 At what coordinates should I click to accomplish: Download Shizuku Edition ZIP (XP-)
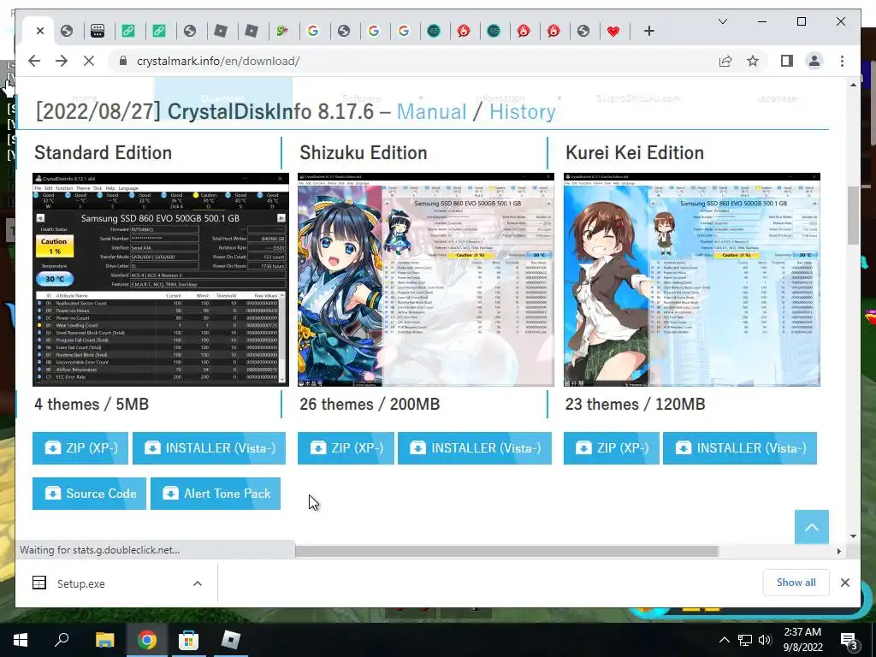[346, 448]
